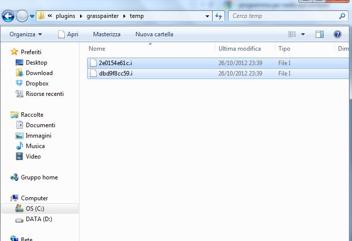Click the Documenti page icon
The width and height of the screenshot is (352, 241).
click(19, 125)
